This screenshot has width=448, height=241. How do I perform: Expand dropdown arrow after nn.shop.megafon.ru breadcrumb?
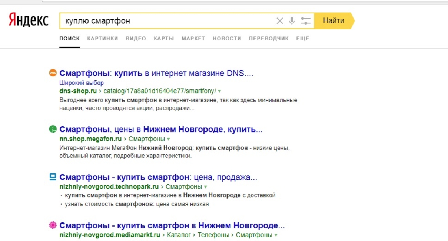(169, 139)
